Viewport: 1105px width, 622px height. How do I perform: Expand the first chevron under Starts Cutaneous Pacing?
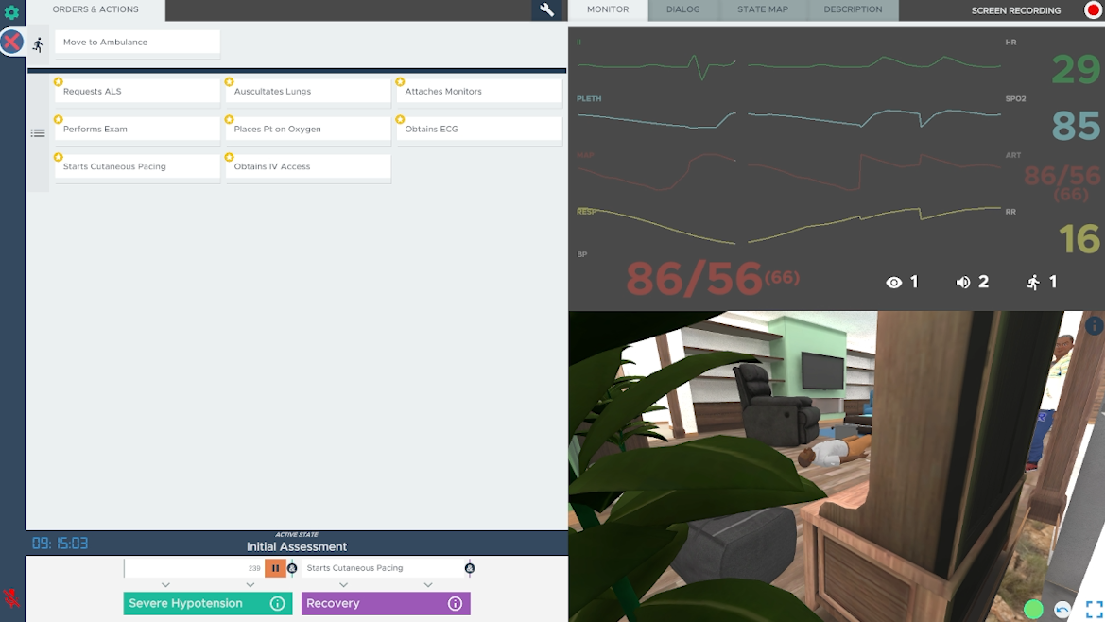pyautogui.click(x=343, y=585)
